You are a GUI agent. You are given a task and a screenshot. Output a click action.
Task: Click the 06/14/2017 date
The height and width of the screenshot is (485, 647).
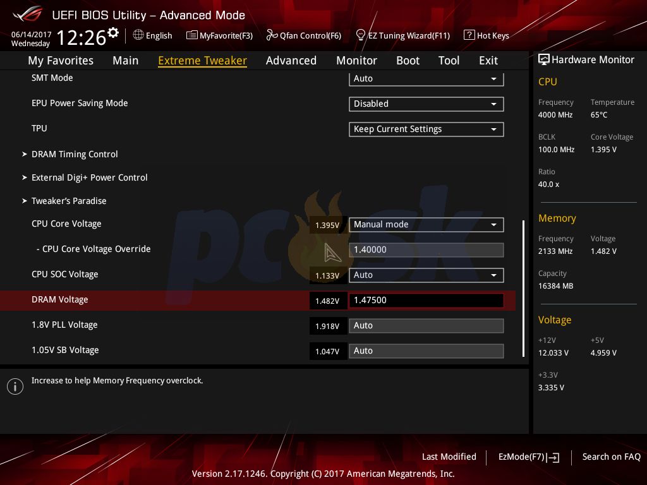[32, 35]
